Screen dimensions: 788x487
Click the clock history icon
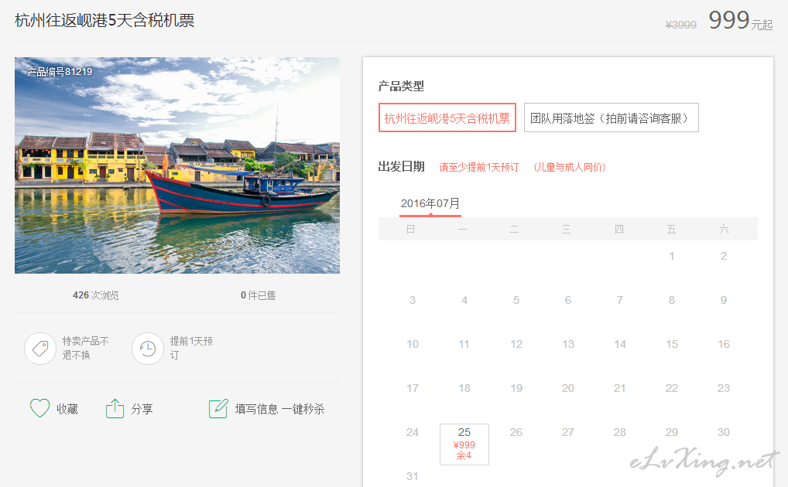148,349
